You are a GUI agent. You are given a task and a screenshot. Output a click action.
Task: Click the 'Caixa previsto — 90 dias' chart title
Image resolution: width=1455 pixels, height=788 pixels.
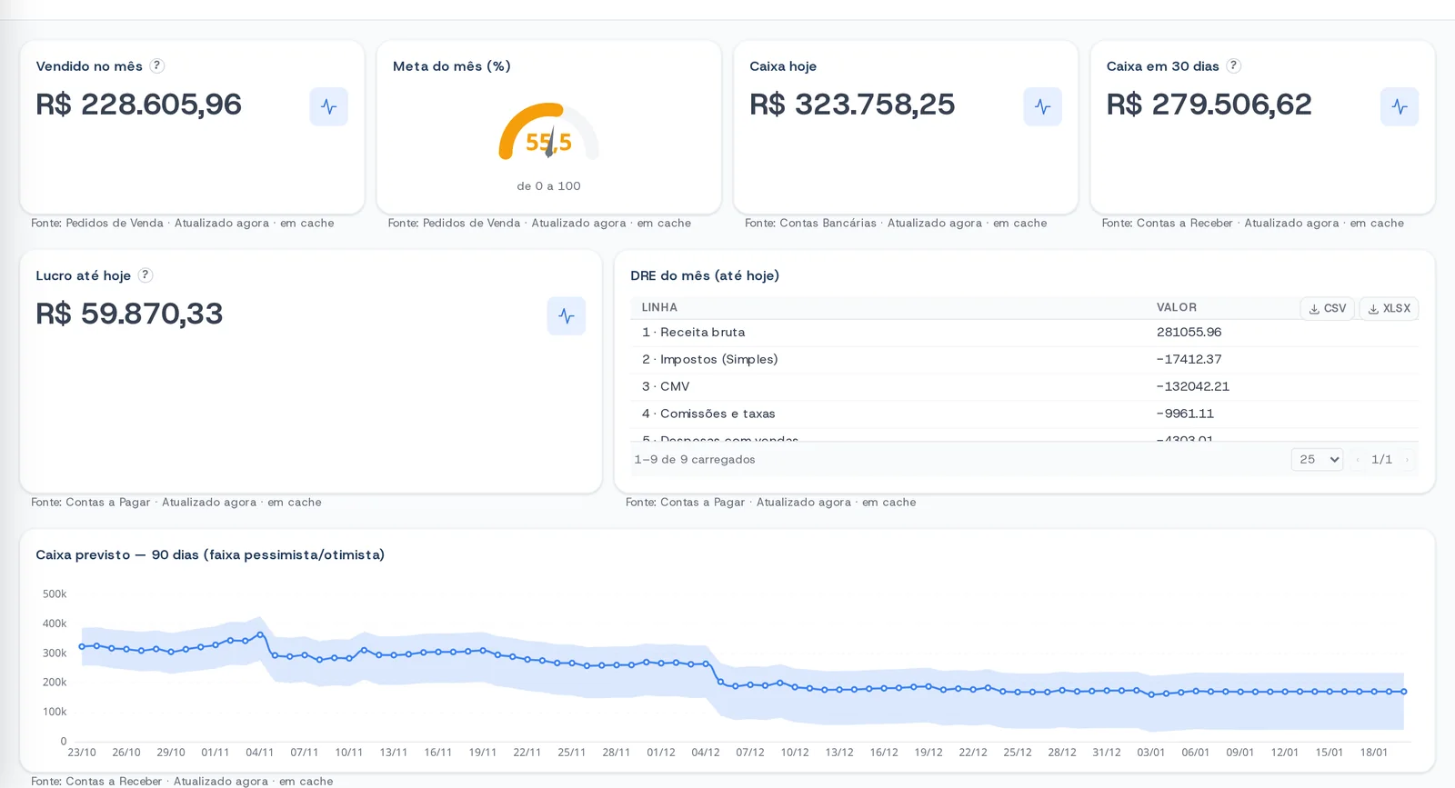[210, 554]
